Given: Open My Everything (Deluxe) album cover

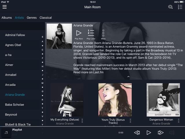Looking at the screenshot, I should coord(67,100).
